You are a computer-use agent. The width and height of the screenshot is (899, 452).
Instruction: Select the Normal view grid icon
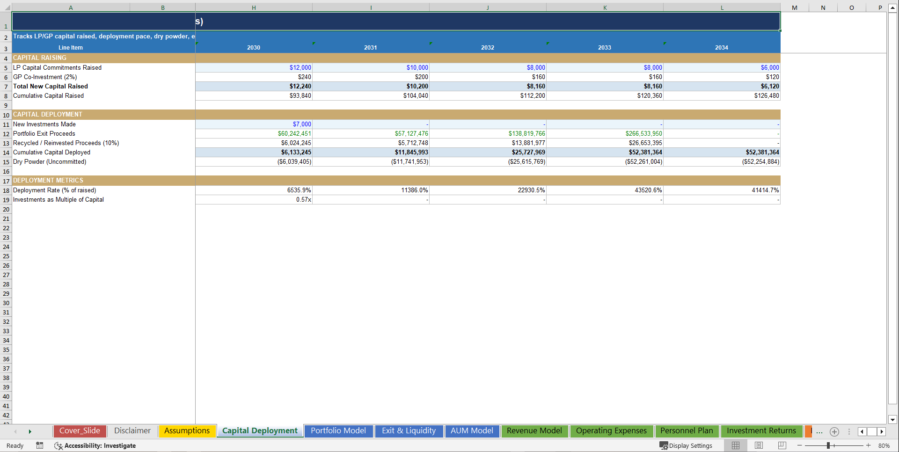click(735, 445)
